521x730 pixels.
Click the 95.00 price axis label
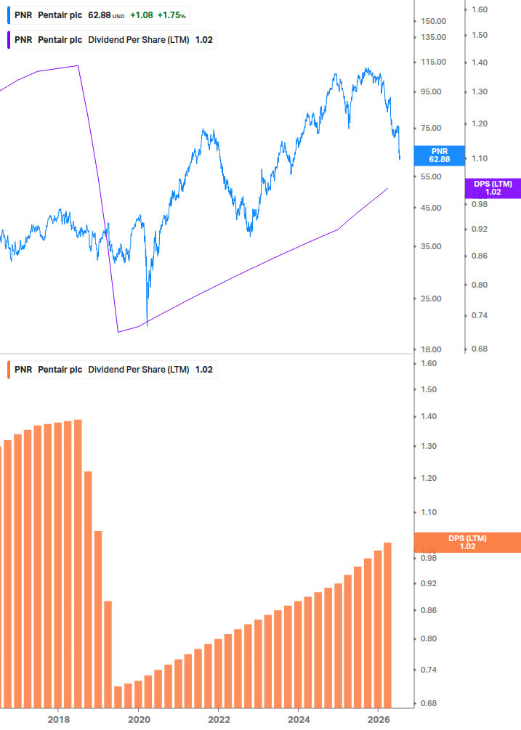431,92
